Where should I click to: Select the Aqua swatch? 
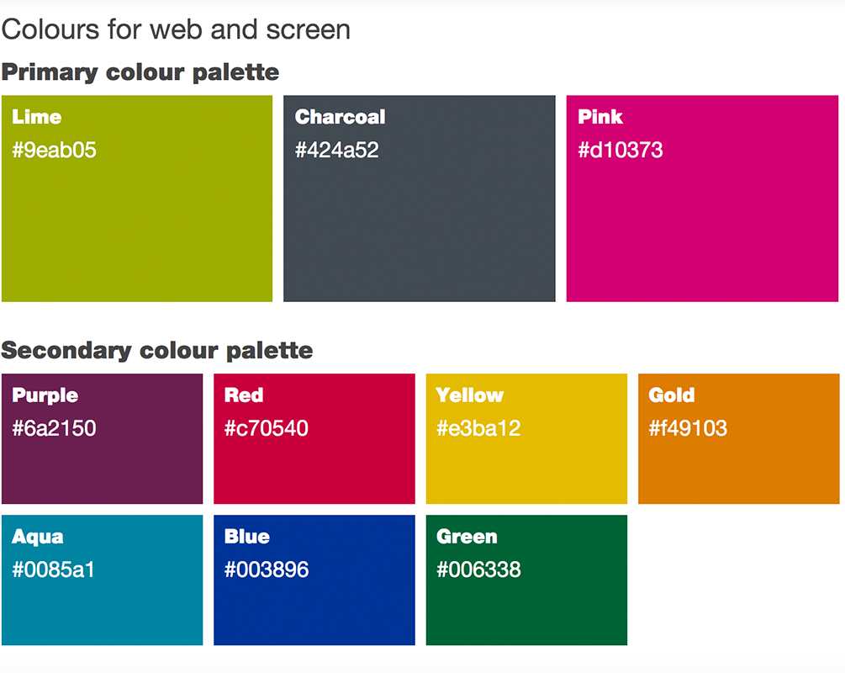click(x=103, y=580)
